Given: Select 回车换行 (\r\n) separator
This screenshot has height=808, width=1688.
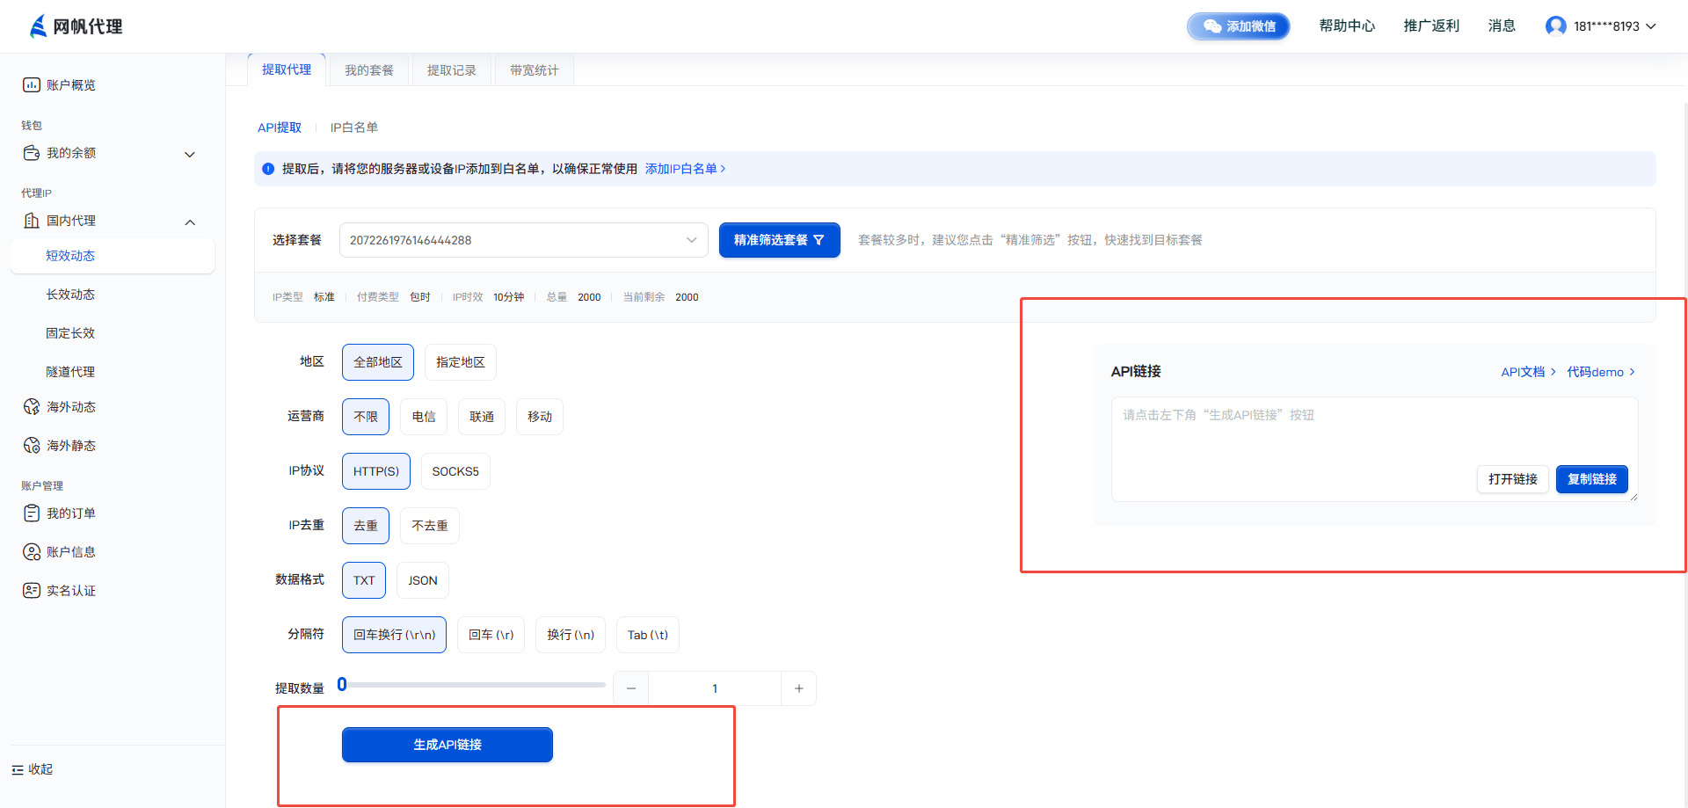Looking at the screenshot, I should click(394, 635).
